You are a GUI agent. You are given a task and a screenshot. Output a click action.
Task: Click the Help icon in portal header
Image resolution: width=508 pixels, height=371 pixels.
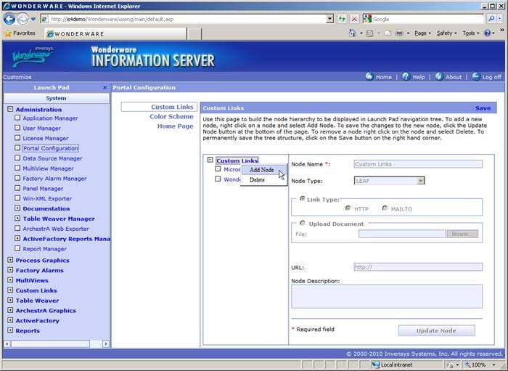[x=406, y=76]
